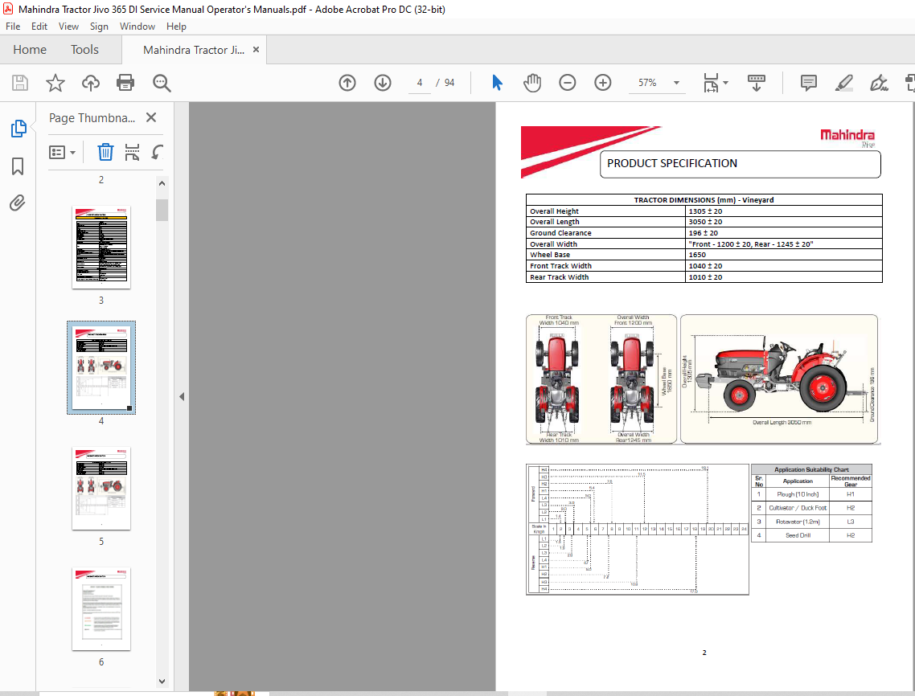Image resolution: width=915 pixels, height=696 pixels.
Task: Collapse the navigation pane arrow
Action: [182, 397]
